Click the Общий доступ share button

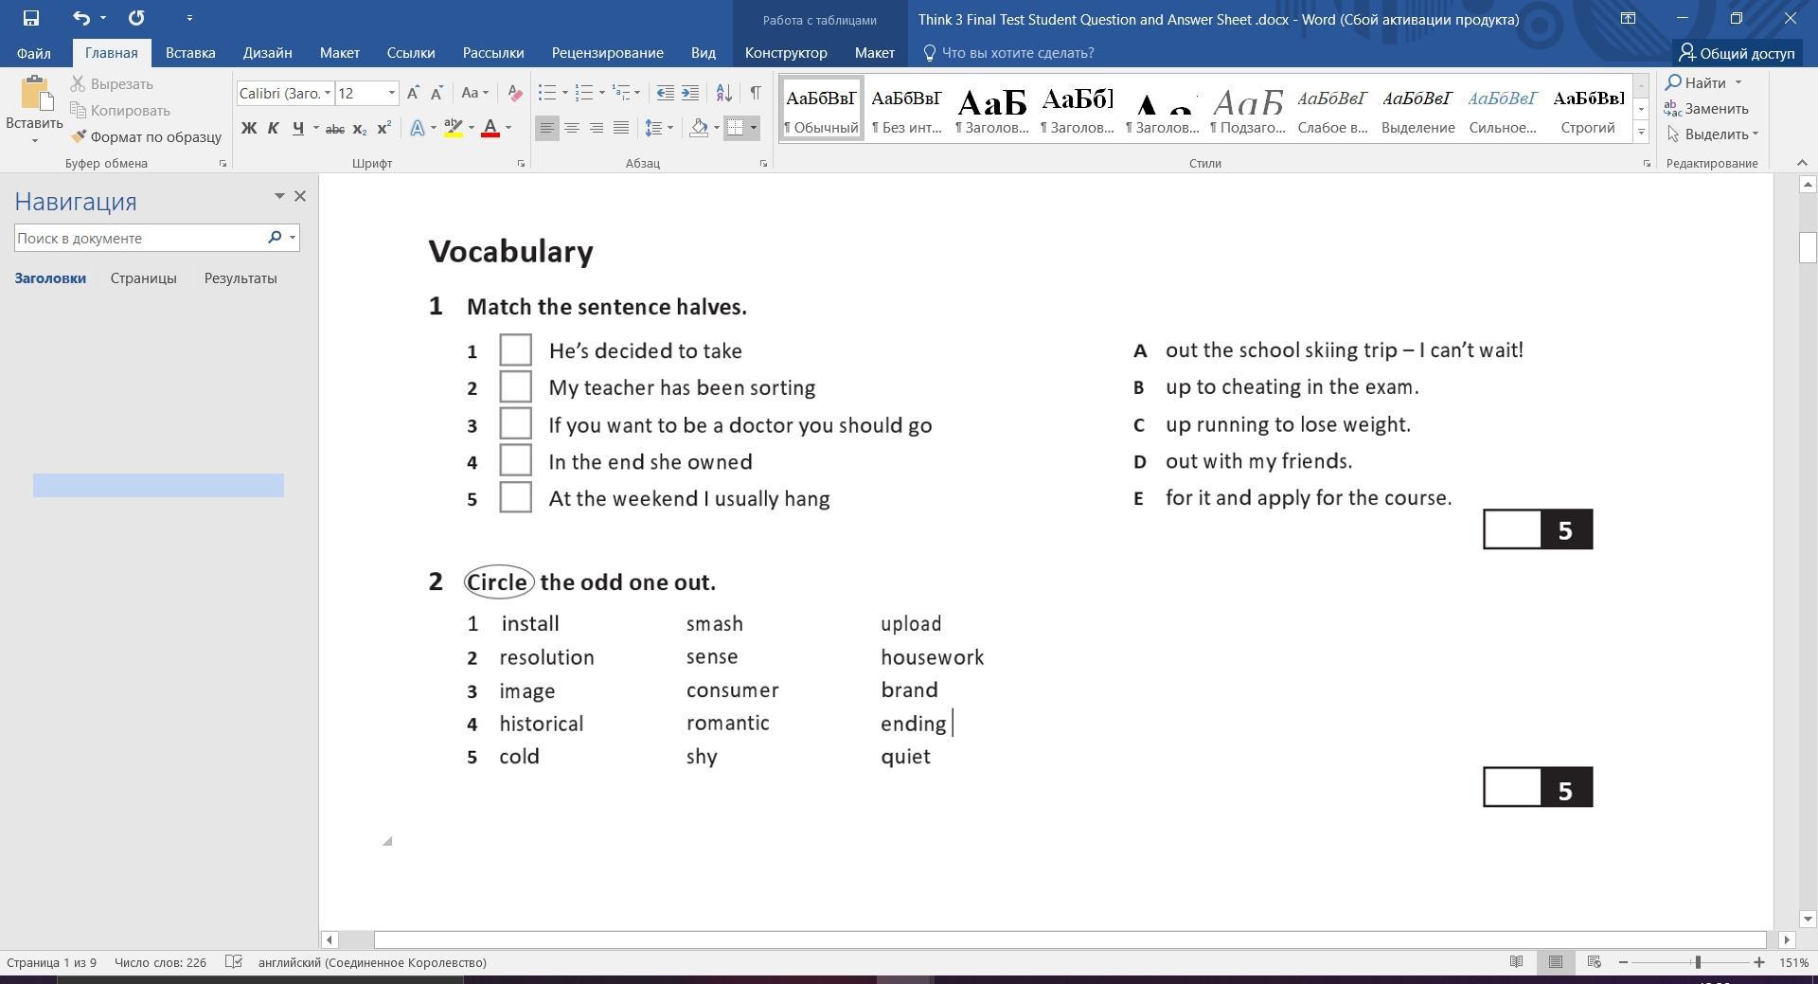point(1737,53)
